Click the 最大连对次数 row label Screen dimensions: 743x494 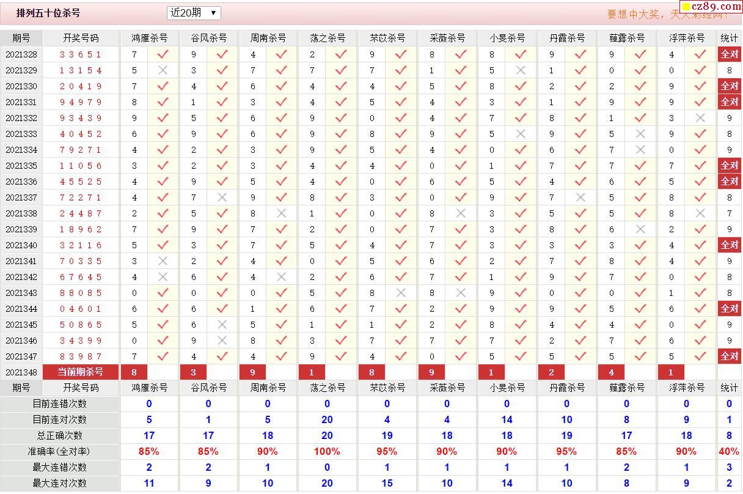click(x=60, y=484)
